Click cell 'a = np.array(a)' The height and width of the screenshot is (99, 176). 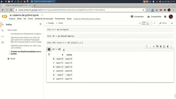click(x=110, y=29)
